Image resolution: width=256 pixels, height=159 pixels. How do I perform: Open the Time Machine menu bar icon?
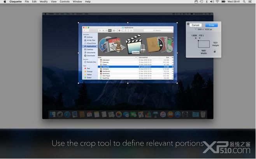click(202, 2)
